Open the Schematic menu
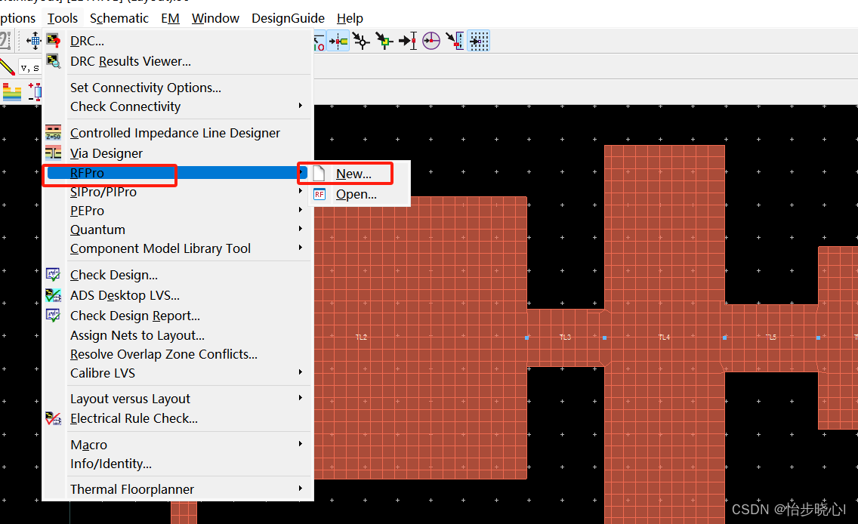The image size is (858, 524). tap(119, 18)
